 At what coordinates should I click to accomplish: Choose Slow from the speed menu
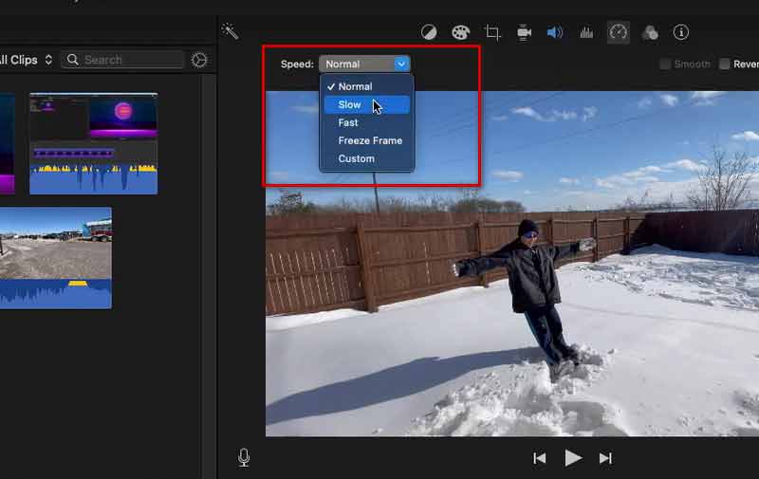[350, 104]
